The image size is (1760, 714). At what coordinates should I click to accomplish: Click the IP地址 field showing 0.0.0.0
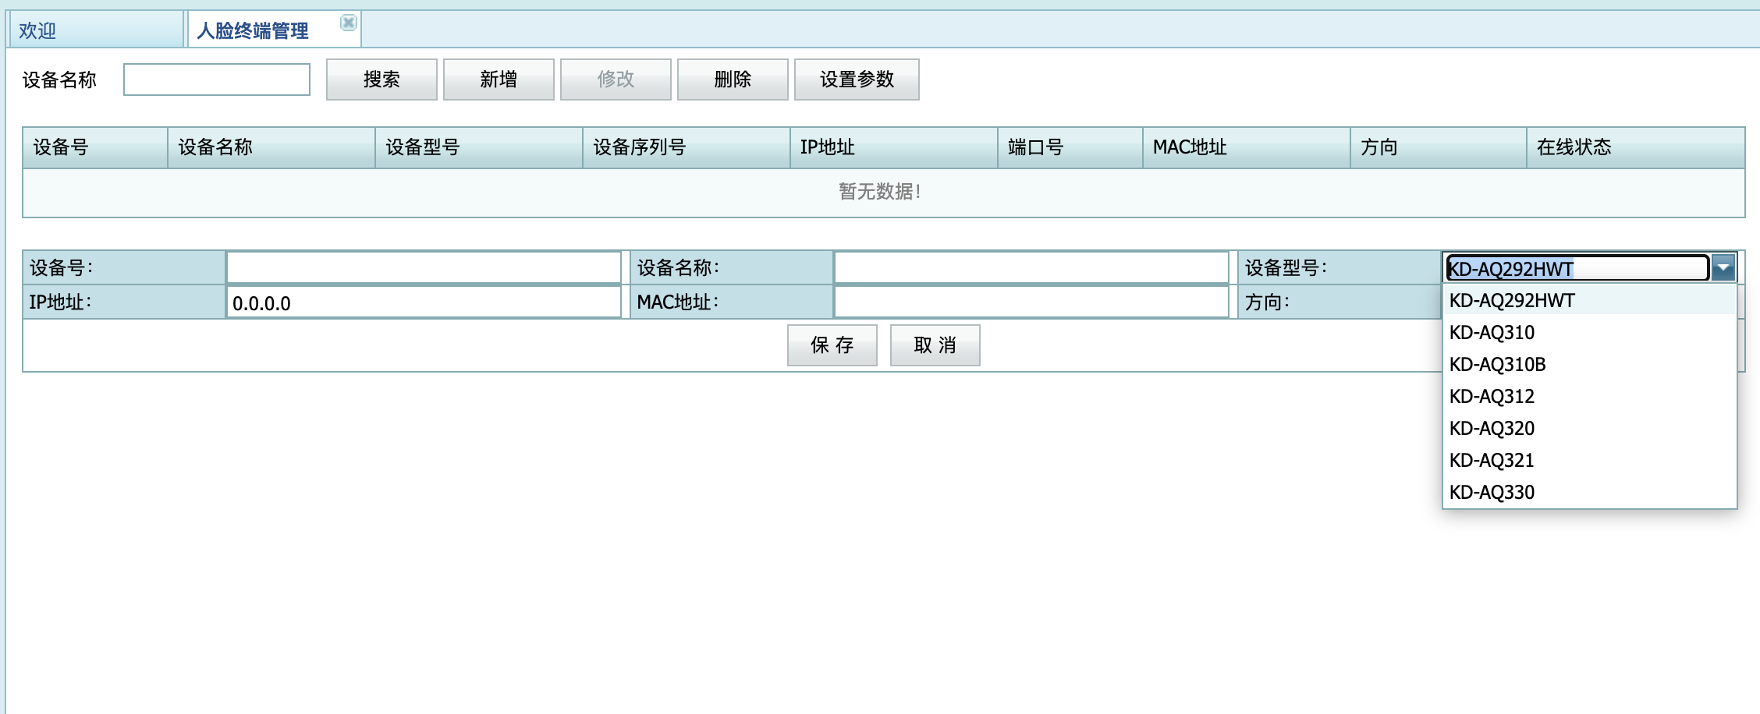pyautogui.click(x=424, y=302)
